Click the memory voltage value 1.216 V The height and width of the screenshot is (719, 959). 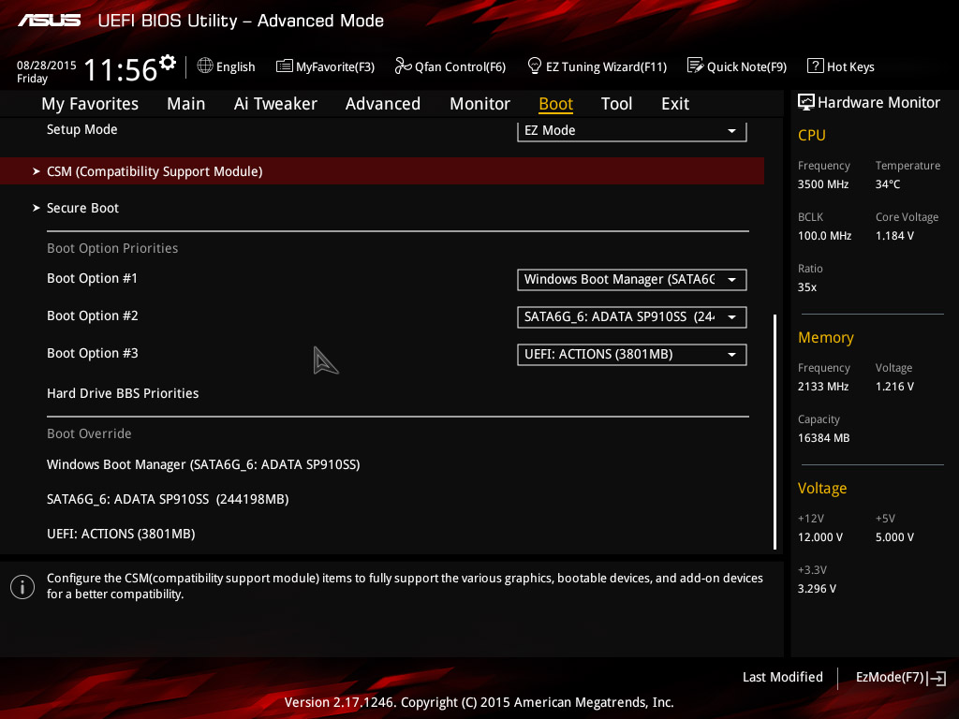point(894,387)
